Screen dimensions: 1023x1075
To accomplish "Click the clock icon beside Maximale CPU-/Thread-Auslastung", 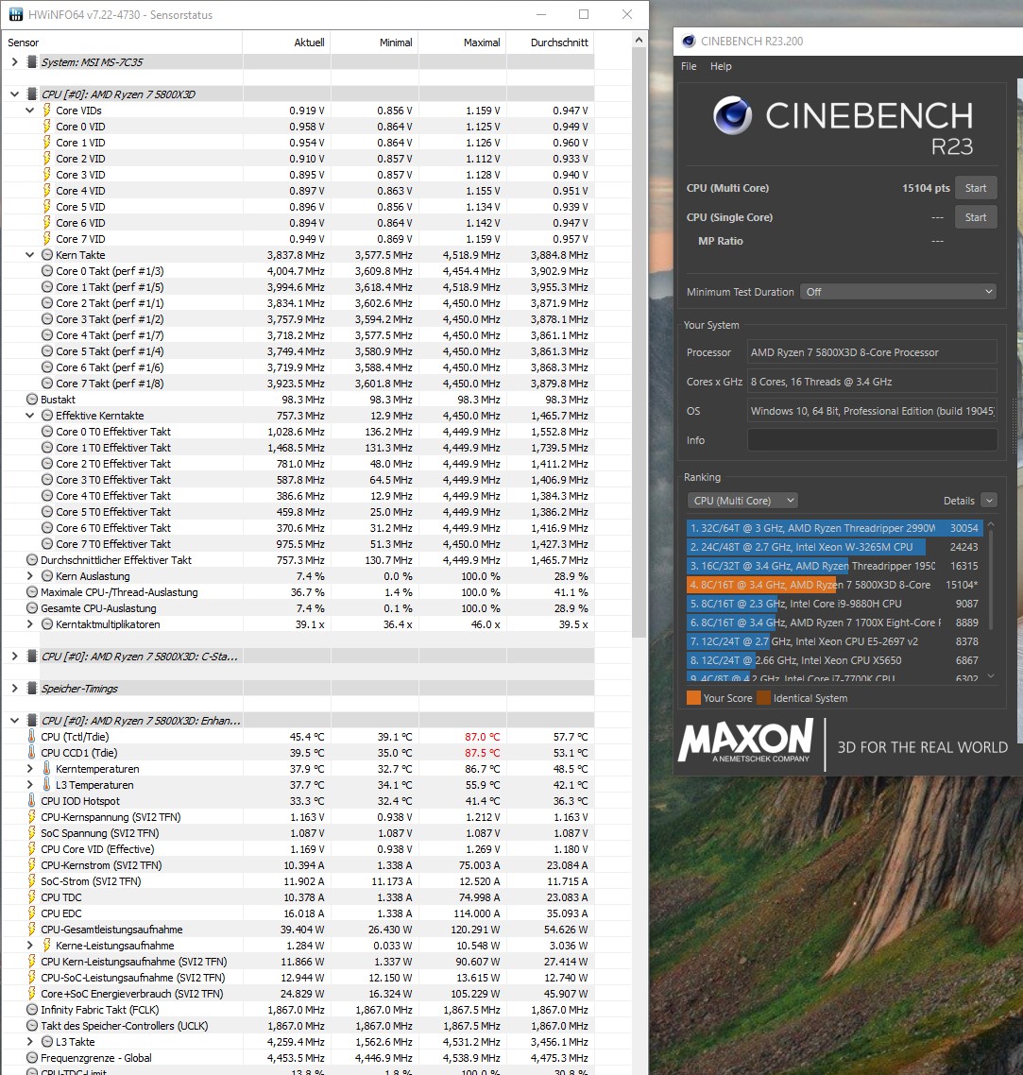I will [32, 591].
